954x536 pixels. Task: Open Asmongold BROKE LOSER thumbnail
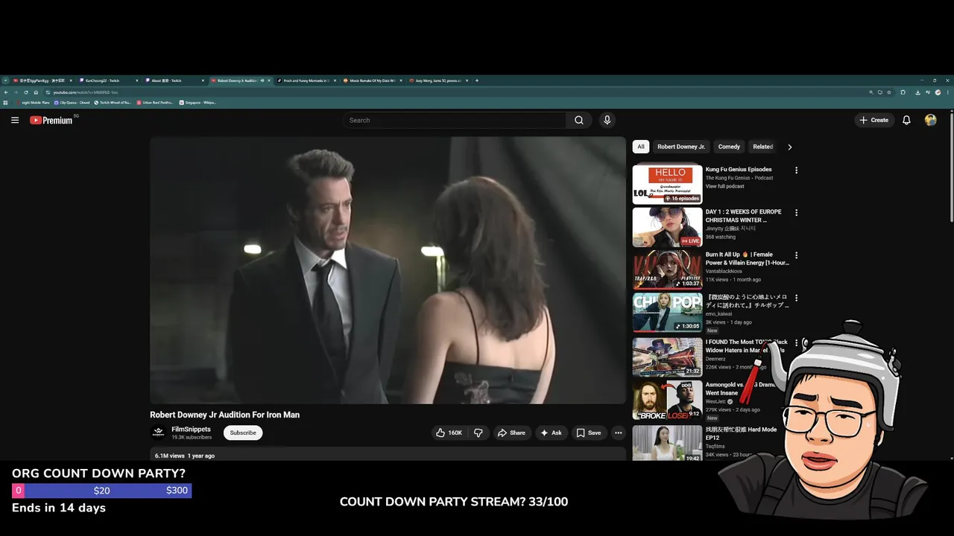point(667,400)
